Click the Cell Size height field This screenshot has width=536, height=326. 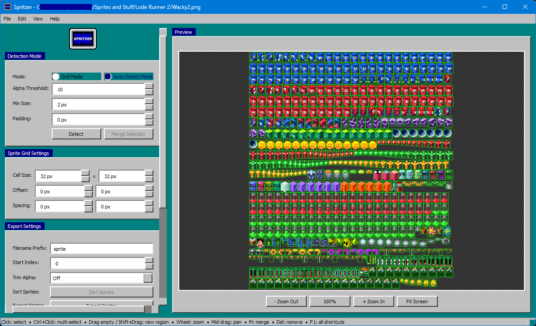[122, 176]
